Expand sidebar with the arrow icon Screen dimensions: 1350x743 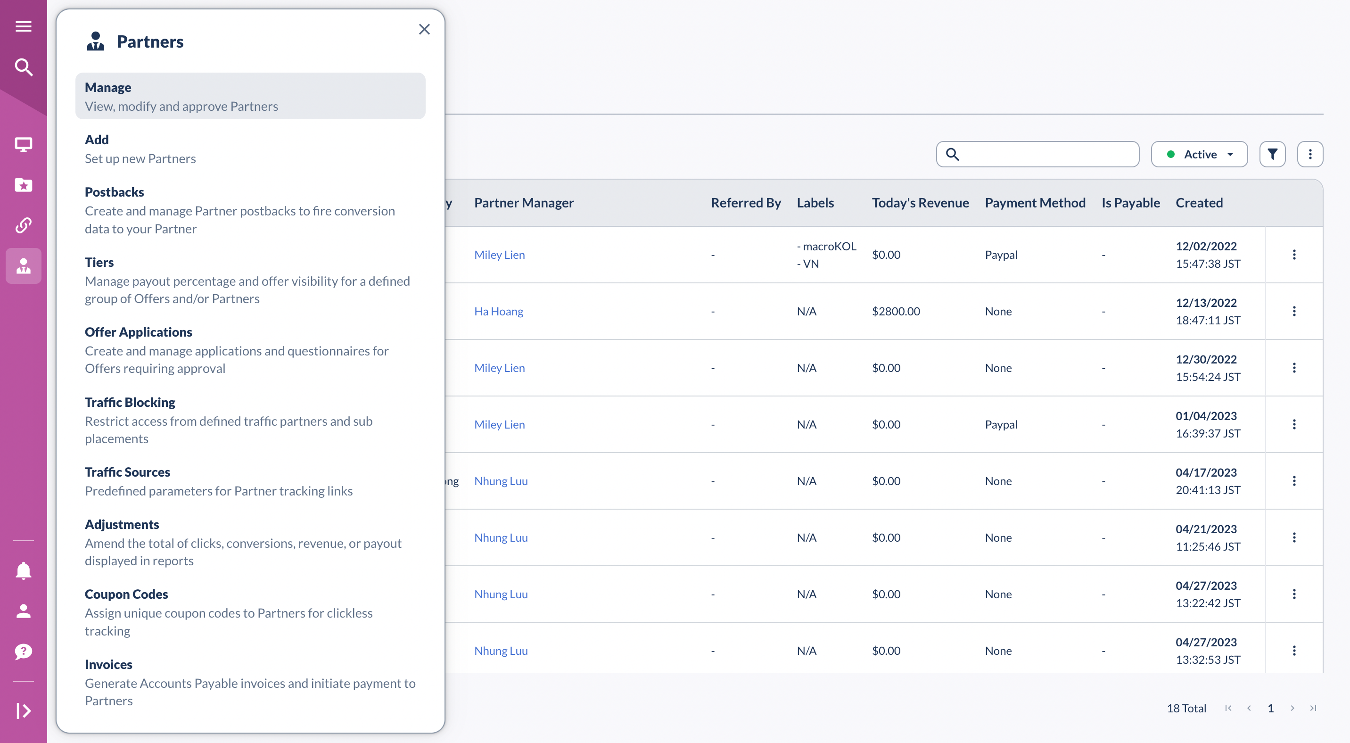[x=24, y=710]
